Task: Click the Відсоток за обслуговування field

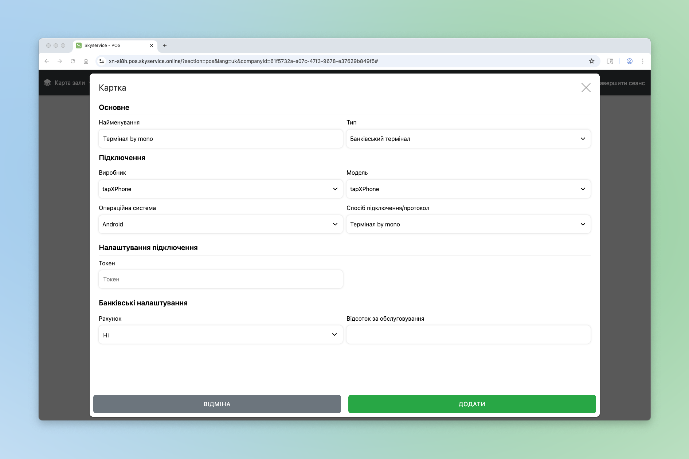Action: pyautogui.click(x=468, y=335)
